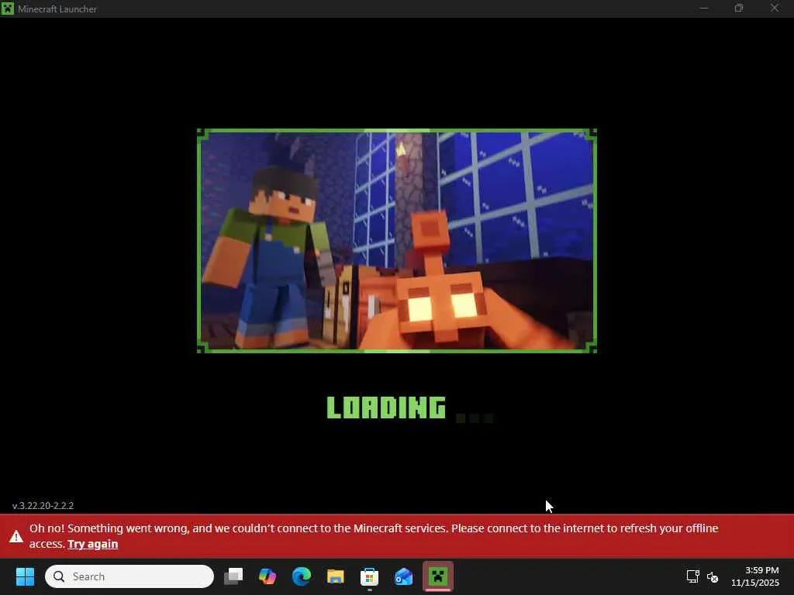Minimize the Minecraft Launcher window
Image resolution: width=794 pixels, height=595 pixels.
tap(704, 9)
